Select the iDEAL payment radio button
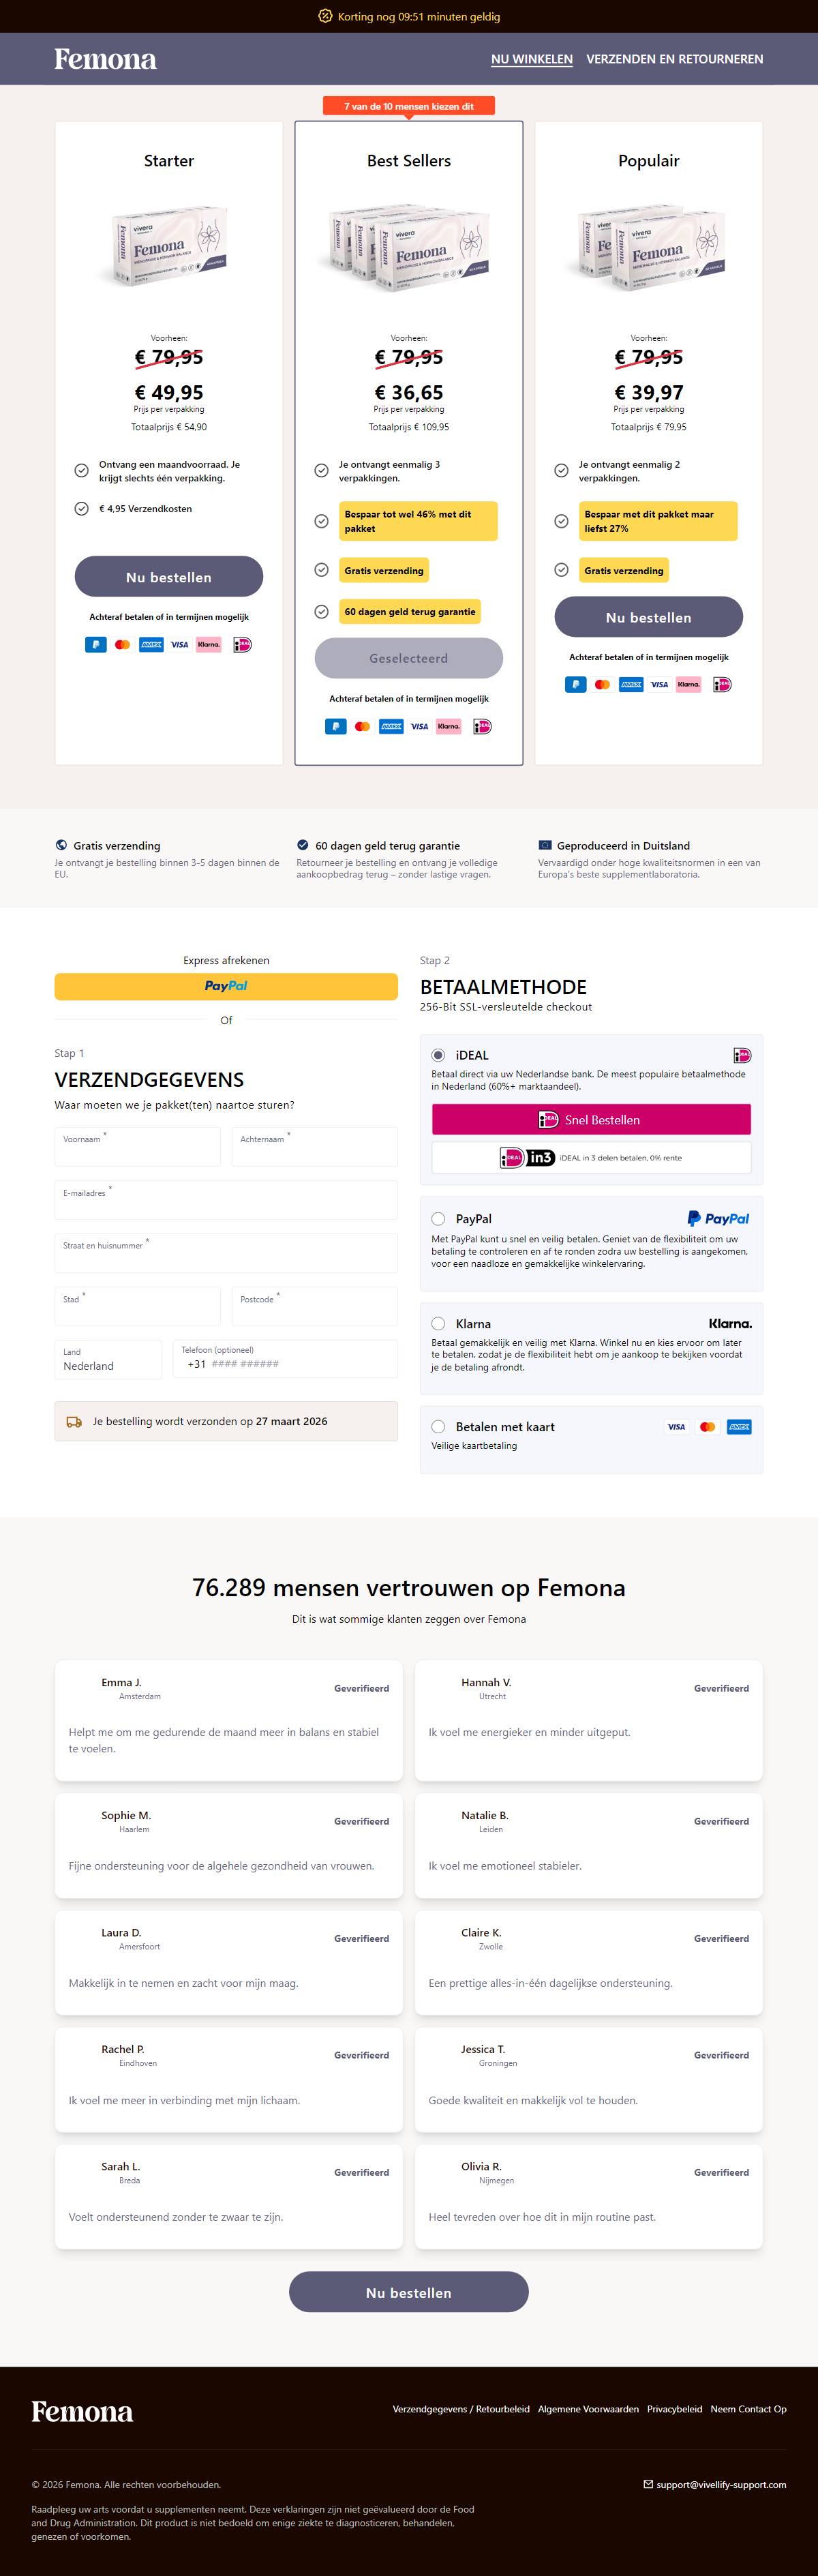 [438, 1055]
